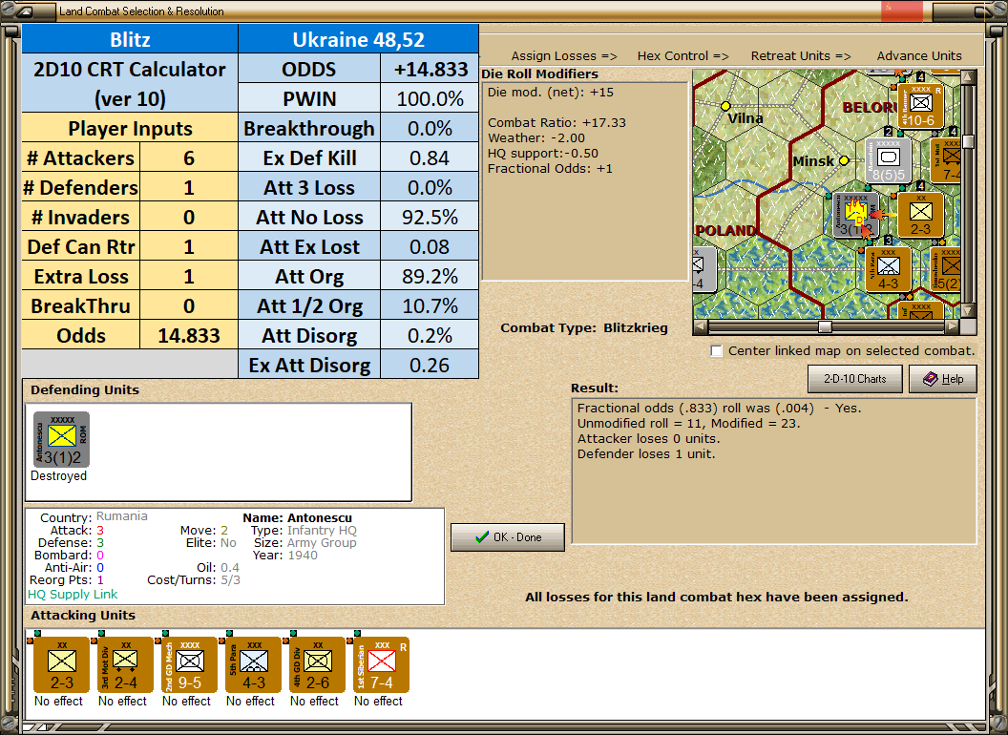Click the Def Can Rtr value 1
Image resolution: width=1008 pixels, height=735 pixels.
(x=188, y=246)
